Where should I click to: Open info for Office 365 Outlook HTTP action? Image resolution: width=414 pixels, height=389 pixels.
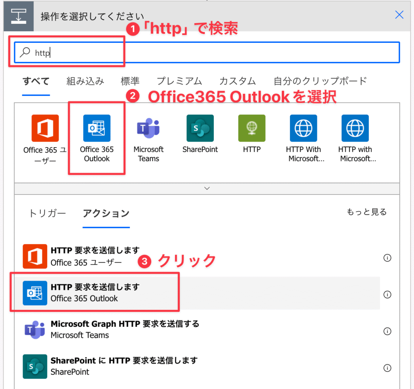(387, 294)
